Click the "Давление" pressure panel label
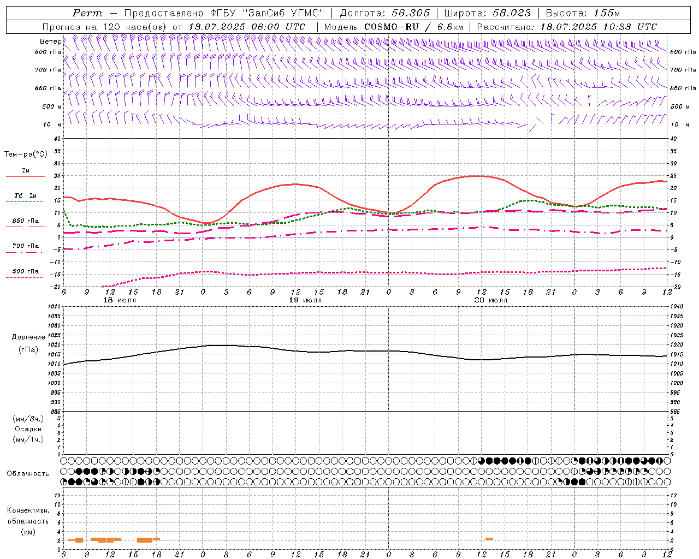The width and height of the screenshot is (699, 559). point(28,337)
